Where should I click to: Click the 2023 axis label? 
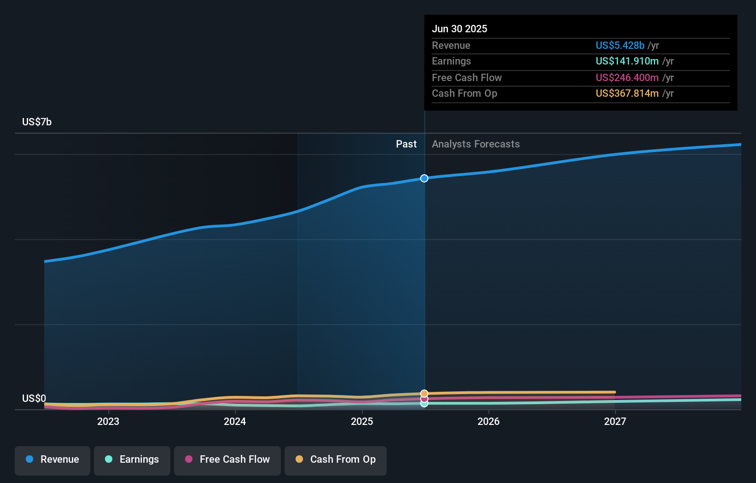tap(108, 421)
